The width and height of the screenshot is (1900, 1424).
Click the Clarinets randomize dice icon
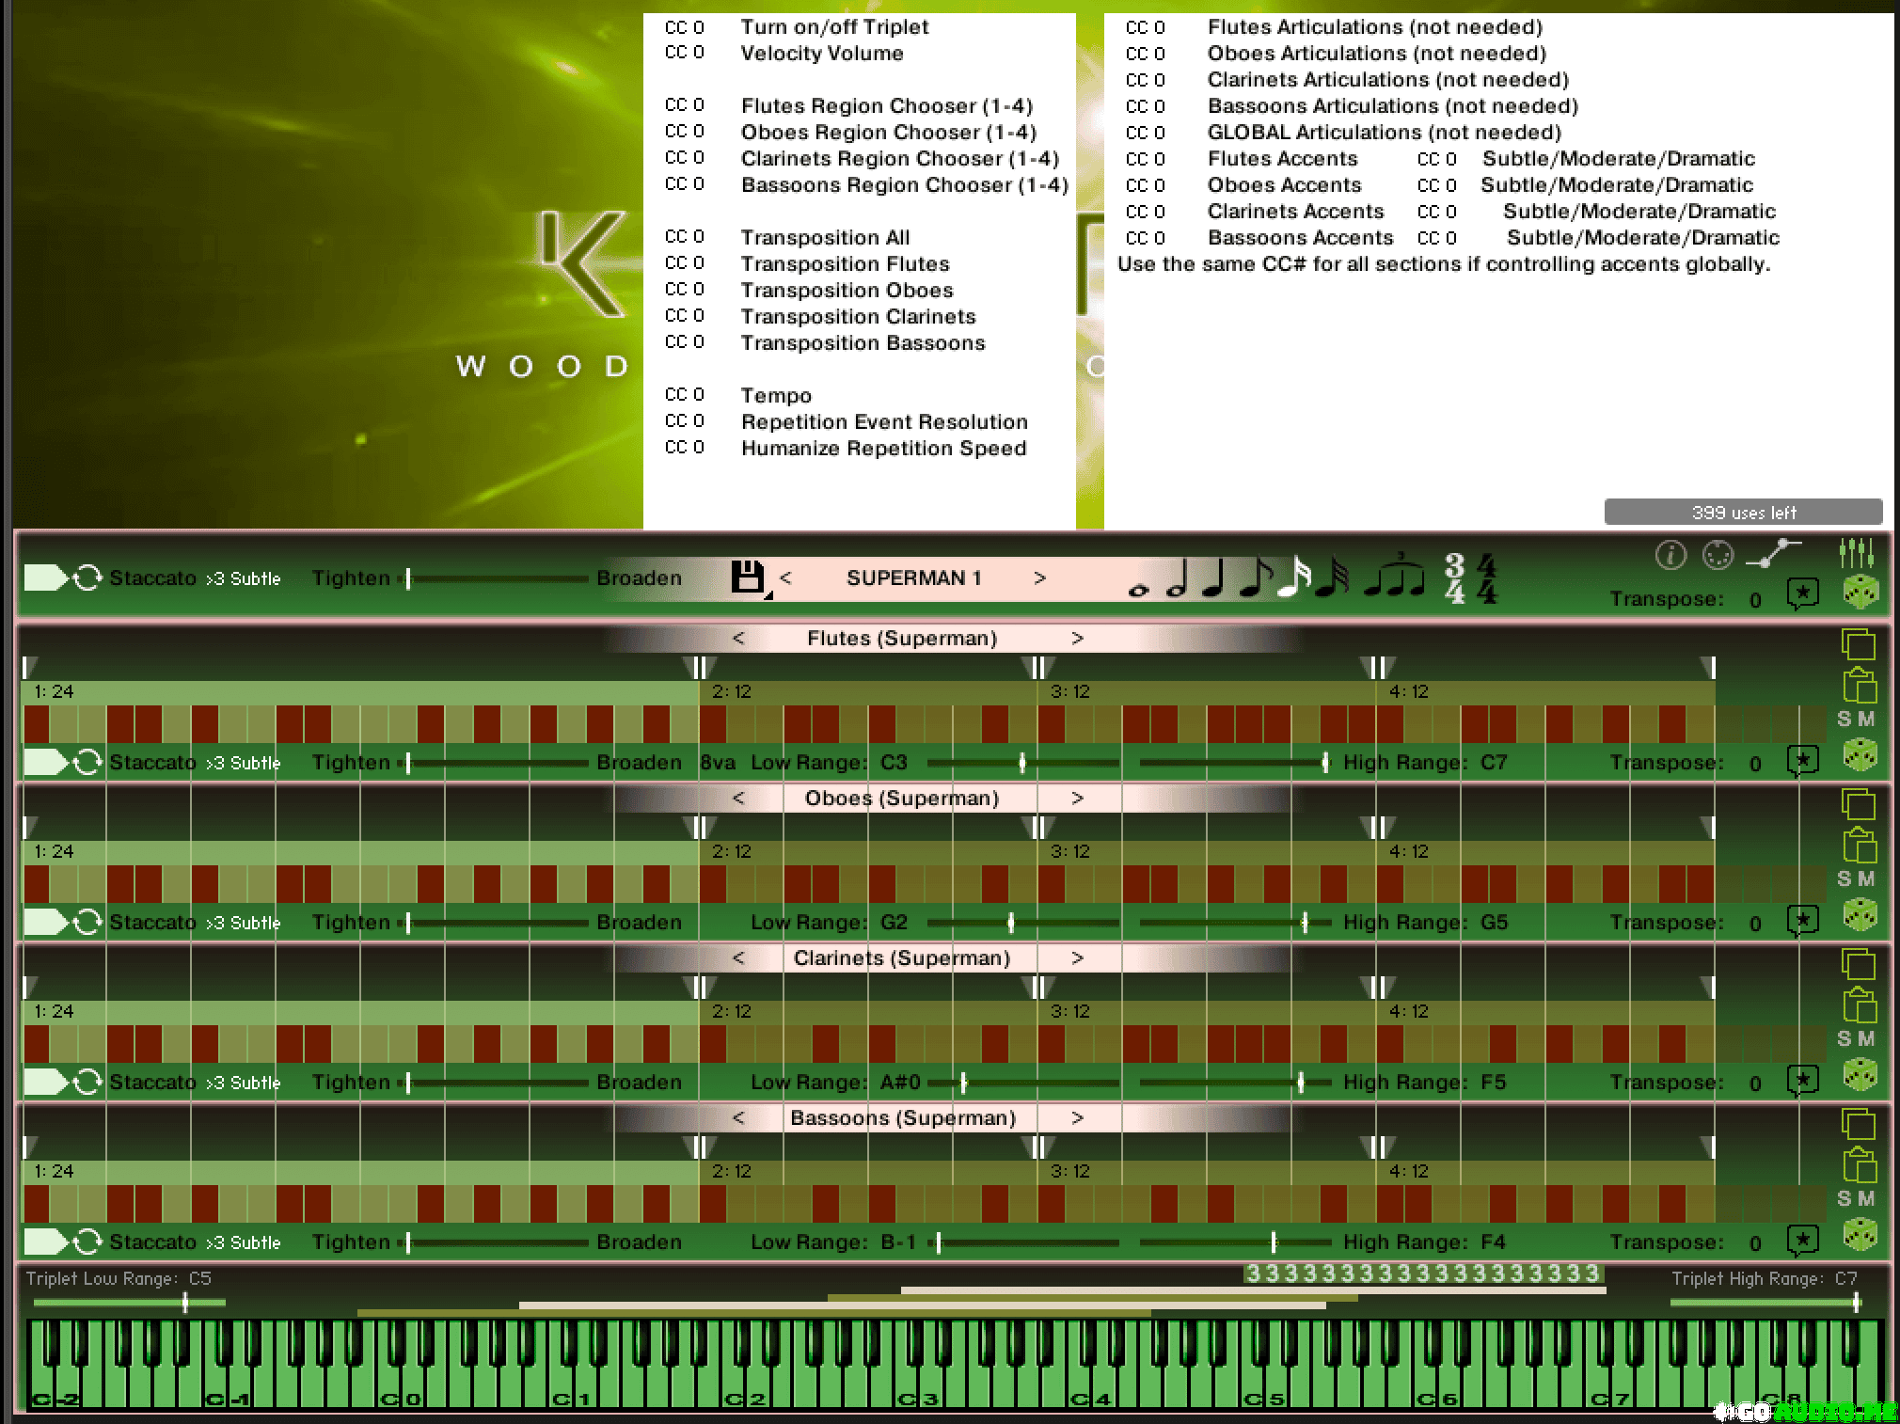tap(1860, 1075)
